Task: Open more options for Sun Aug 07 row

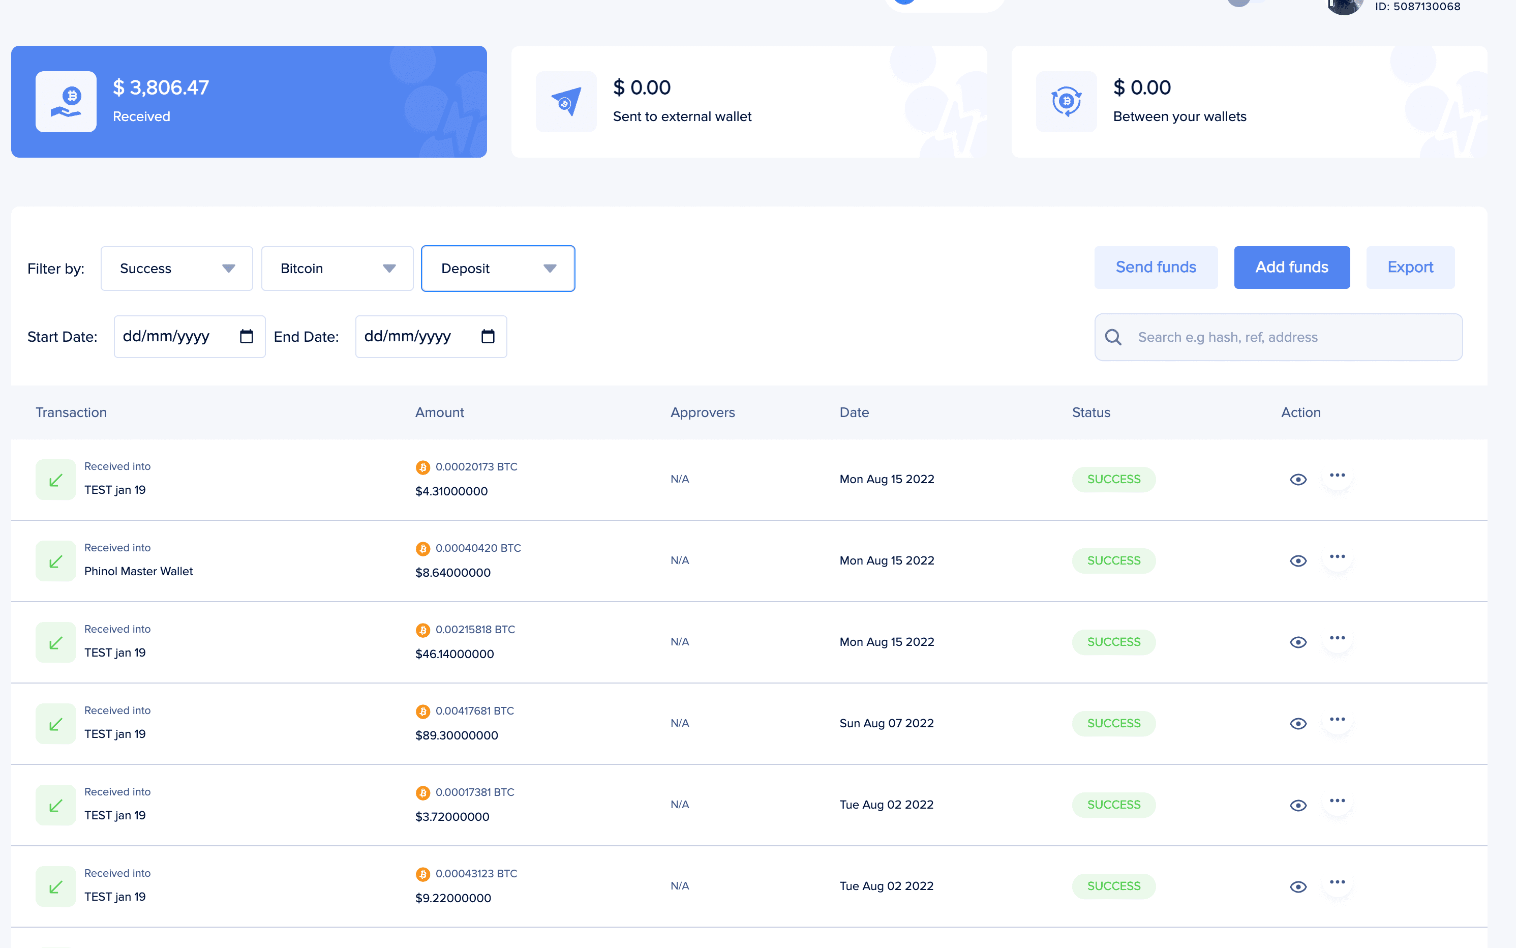Action: [x=1338, y=720]
